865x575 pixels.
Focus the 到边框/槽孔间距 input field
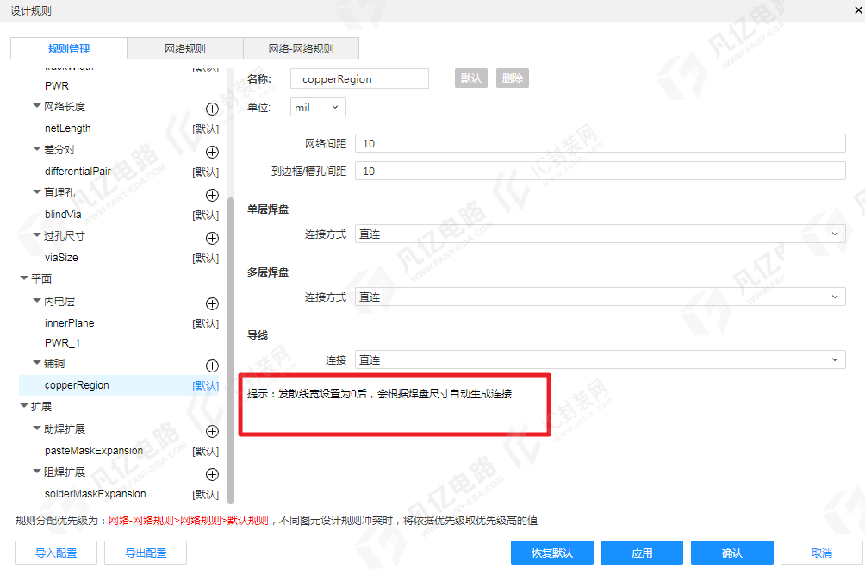[x=601, y=171]
